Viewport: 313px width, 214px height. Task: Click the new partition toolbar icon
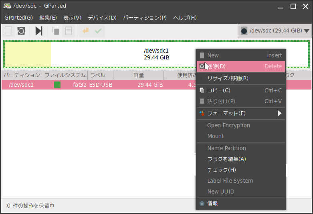pyautogui.click(x=8, y=31)
